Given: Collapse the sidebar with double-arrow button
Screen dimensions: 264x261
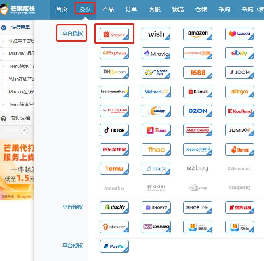Looking at the screenshot, I should pos(24,131).
